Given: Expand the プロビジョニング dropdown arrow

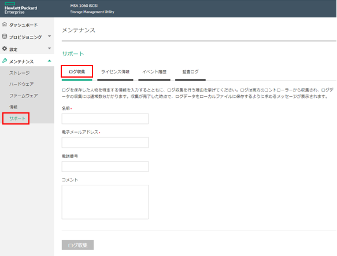Looking at the screenshot, I should 50,36.
